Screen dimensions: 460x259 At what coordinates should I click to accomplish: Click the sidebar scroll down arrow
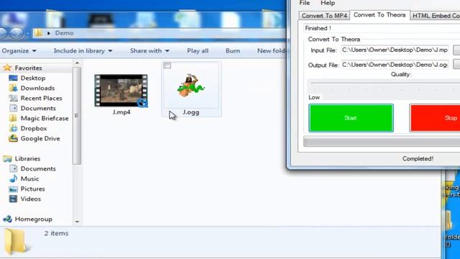tap(77, 222)
